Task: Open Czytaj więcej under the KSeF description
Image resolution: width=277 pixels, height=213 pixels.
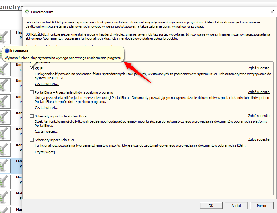Action: tap(47, 84)
